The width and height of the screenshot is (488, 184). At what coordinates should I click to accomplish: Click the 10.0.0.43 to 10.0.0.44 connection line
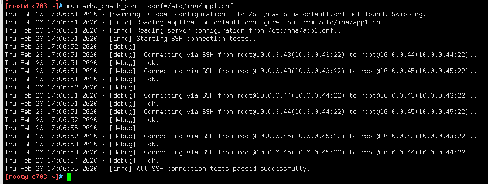310,55
